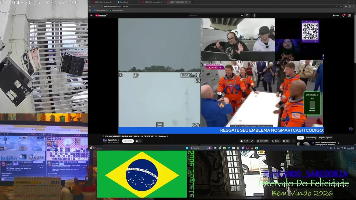Open Microsoft Edge from the Windows taskbar
The width and height of the screenshot is (356, 200).
point(229,148)
